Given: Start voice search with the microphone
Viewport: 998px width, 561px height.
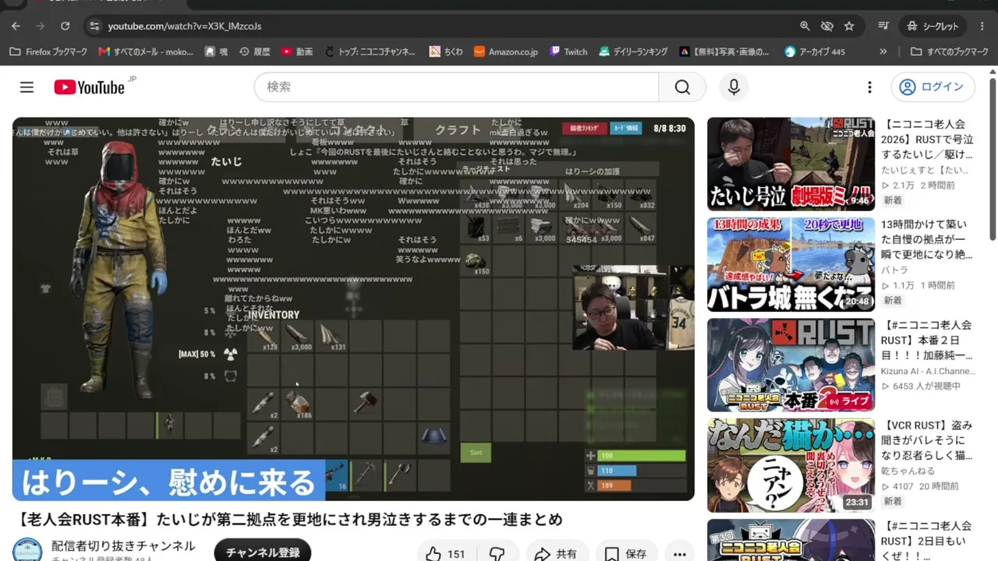Looking at the screenshot, I should click(x=734, y=87).
